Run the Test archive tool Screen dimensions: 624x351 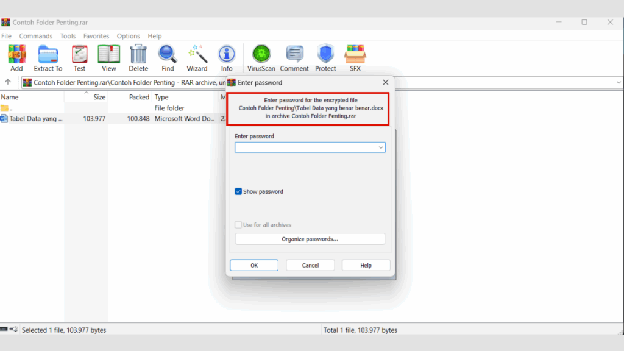(79, 55)
